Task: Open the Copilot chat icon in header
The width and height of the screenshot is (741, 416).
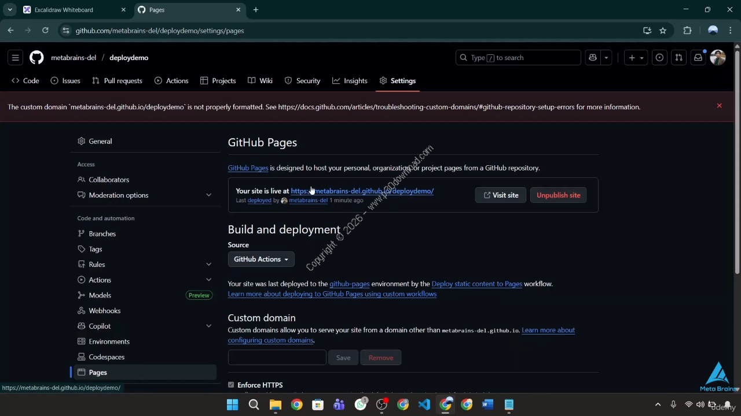Action: point(593,58)
